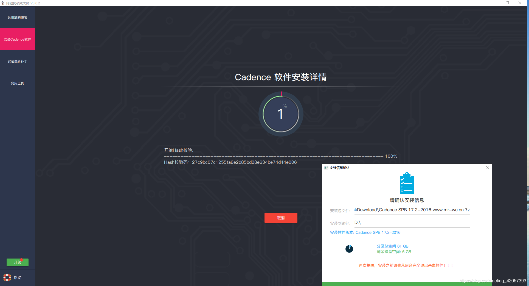529x286 pixels.
Task: Click the 100% hash progress value
Action: click(391, 156)
